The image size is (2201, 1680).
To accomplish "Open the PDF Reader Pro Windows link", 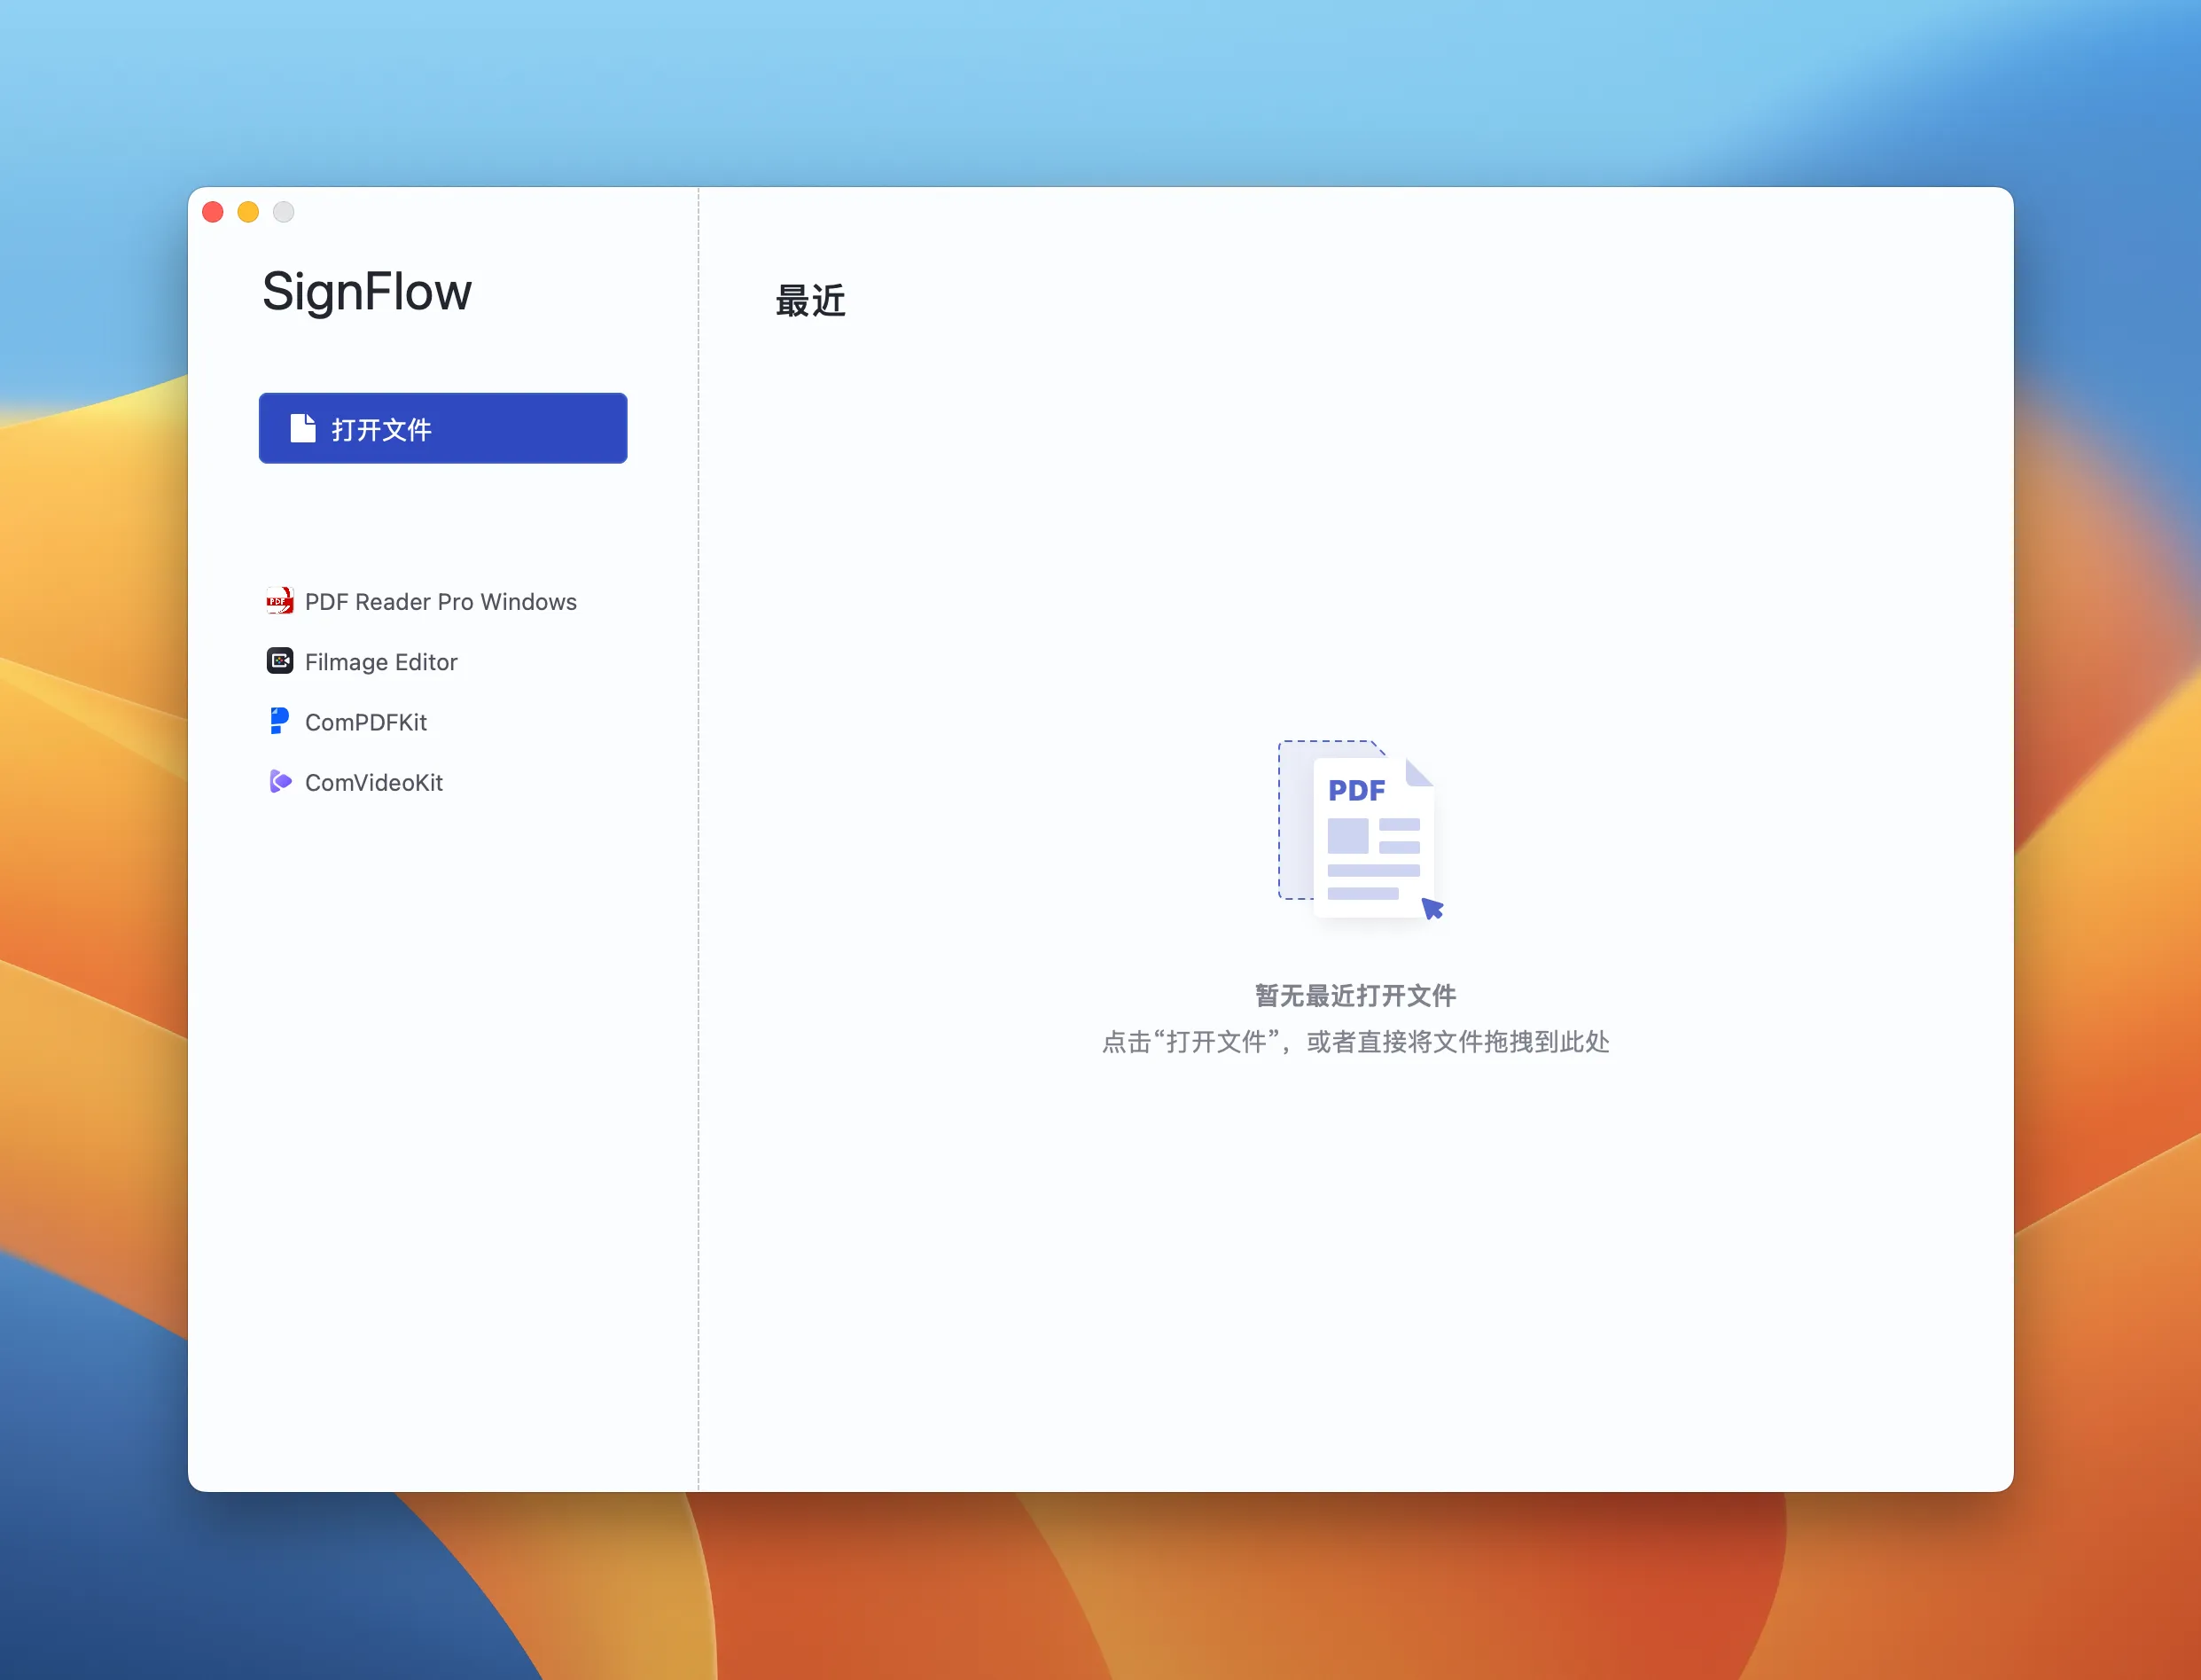I will tap(441, 602).
